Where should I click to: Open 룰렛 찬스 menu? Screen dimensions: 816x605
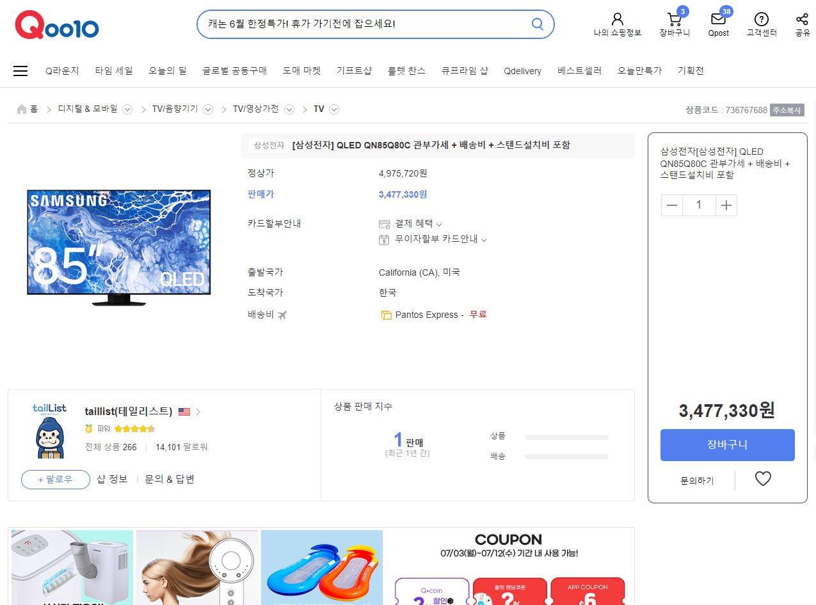[406, 71]
